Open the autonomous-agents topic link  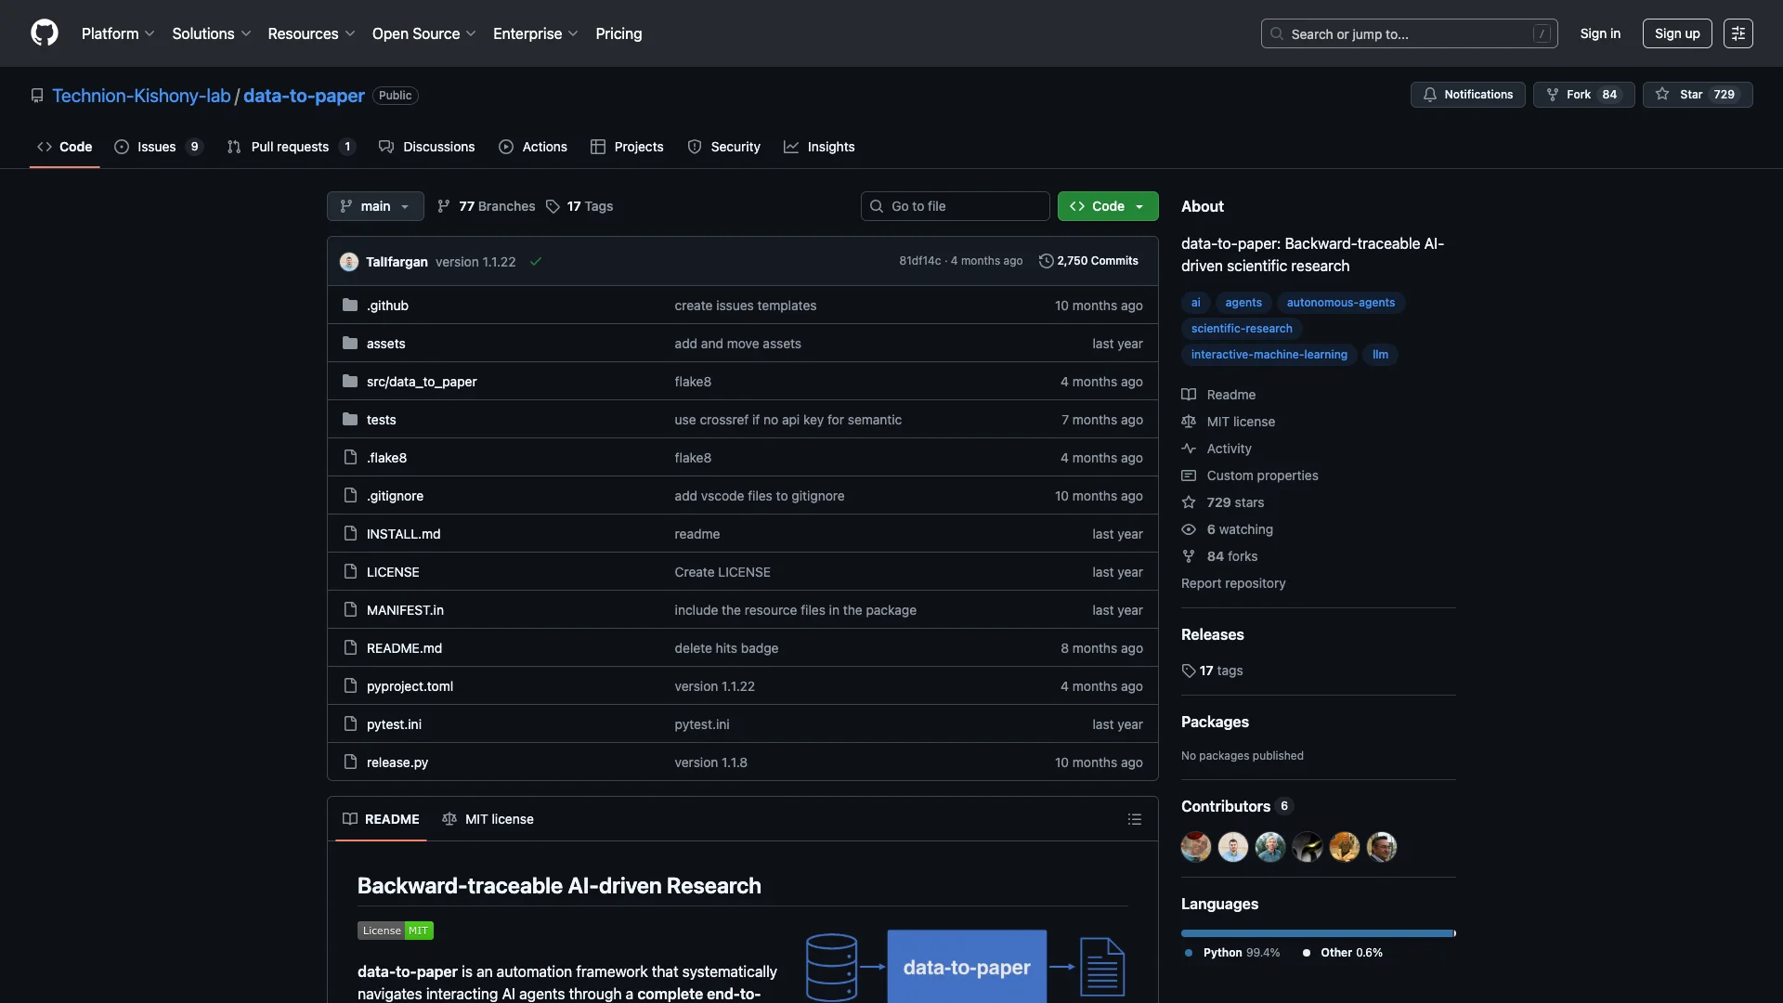pos(1340,303)
